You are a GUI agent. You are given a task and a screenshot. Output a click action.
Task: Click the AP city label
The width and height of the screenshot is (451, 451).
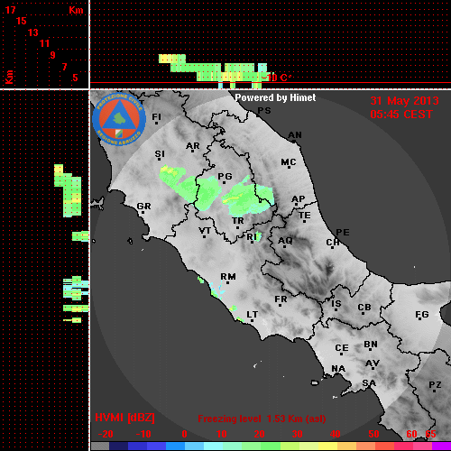click(x=299, y=199)
